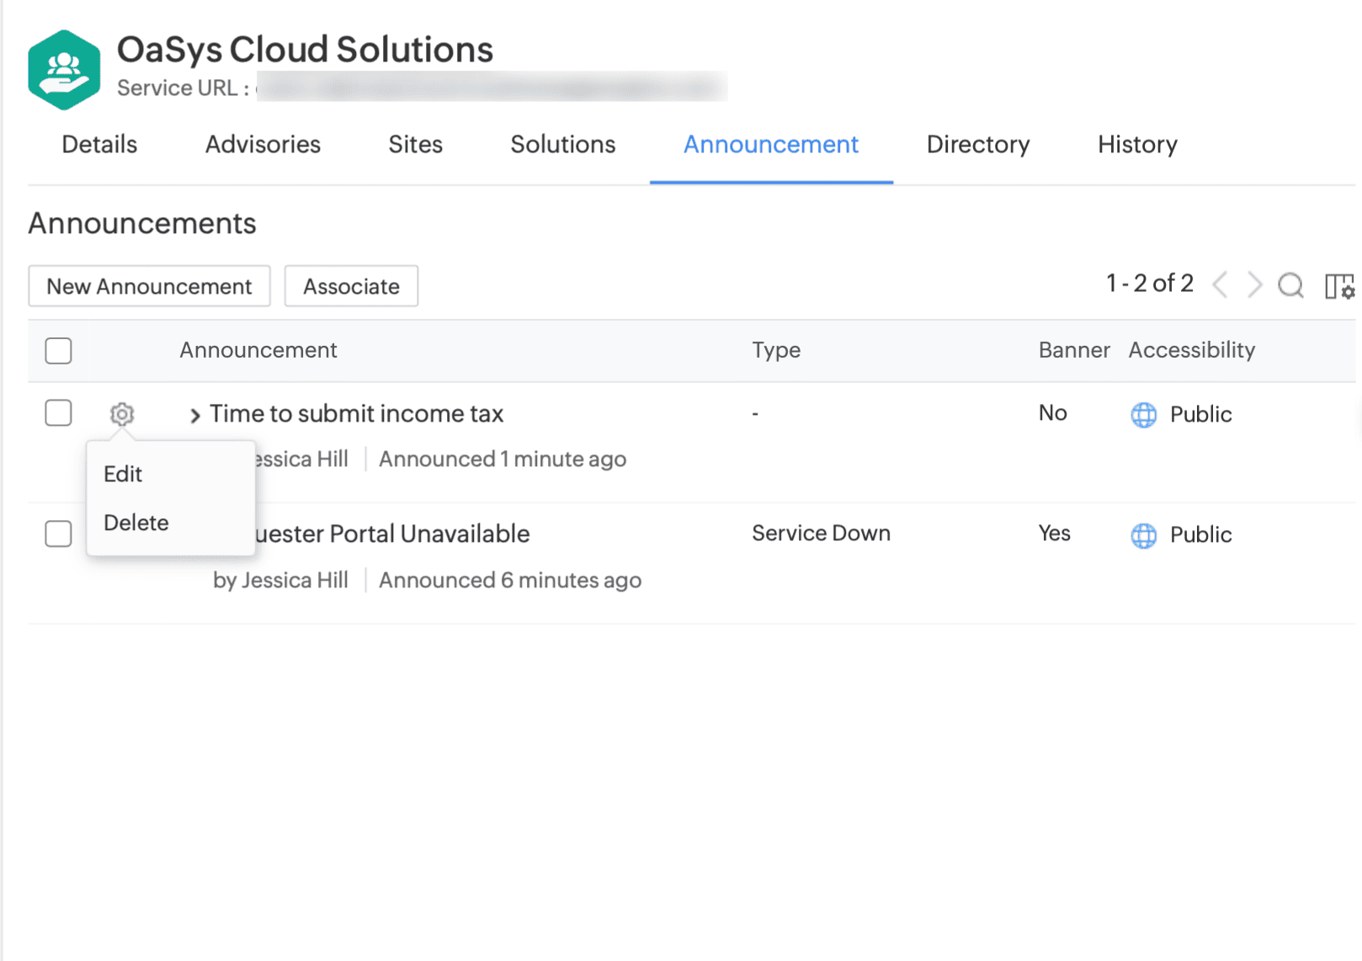Click the New Announcement button

(x=149, y=287)
